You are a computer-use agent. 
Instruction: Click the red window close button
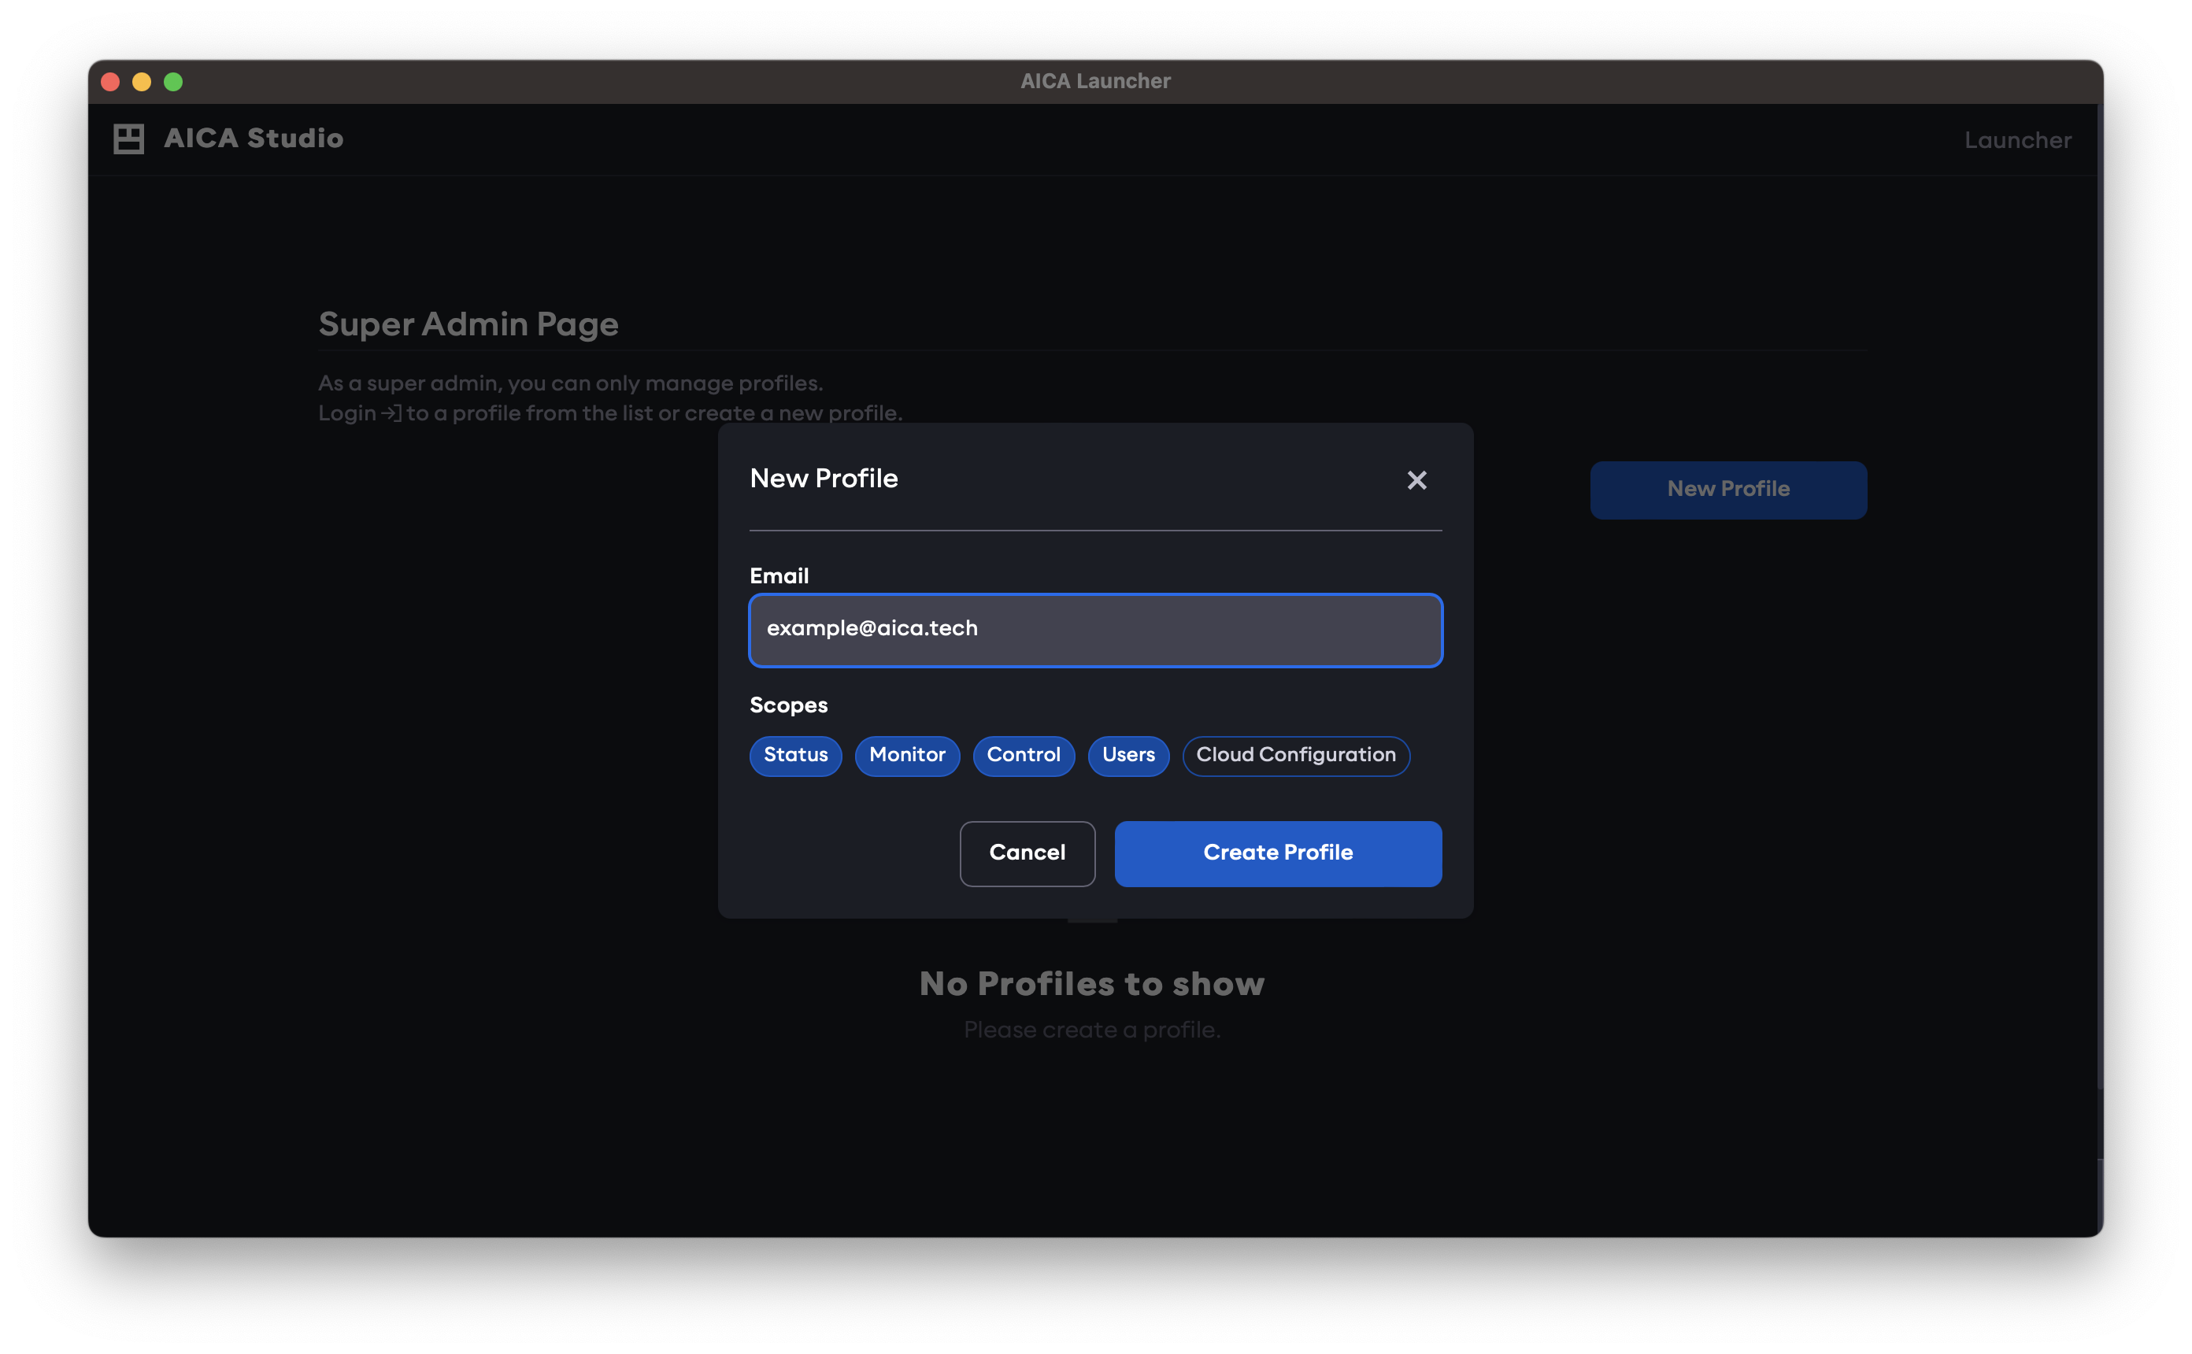click(x=111, y=83)
